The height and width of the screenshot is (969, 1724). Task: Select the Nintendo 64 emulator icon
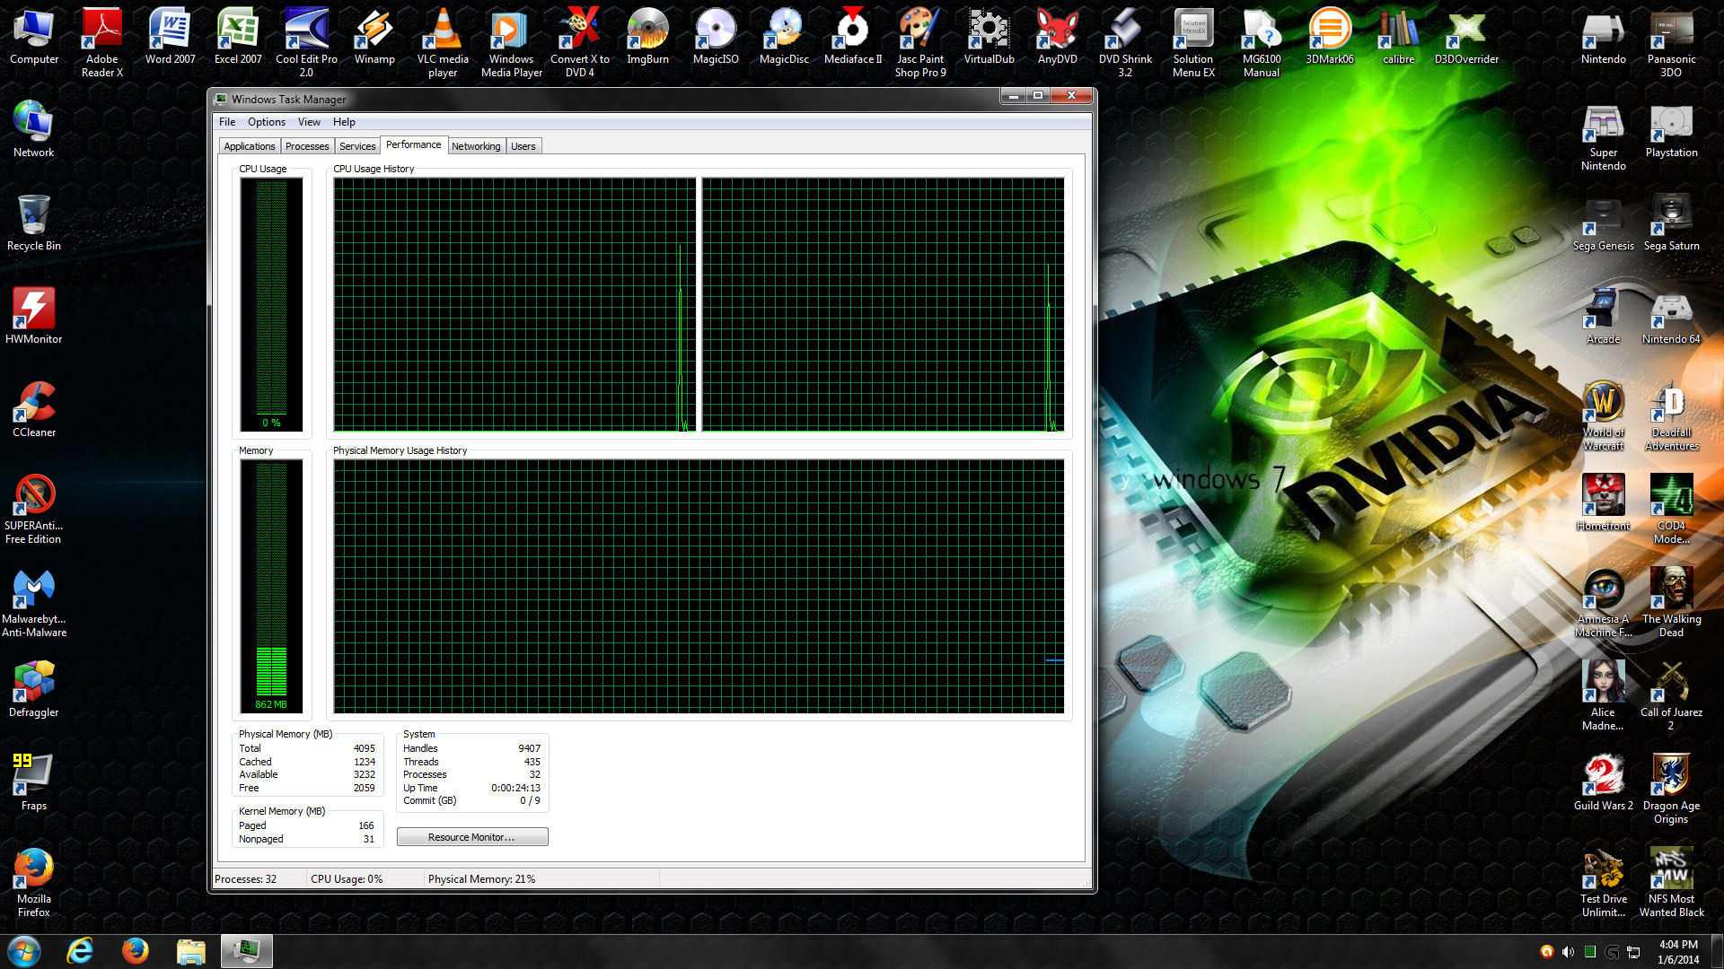[x=1672, y=318]
